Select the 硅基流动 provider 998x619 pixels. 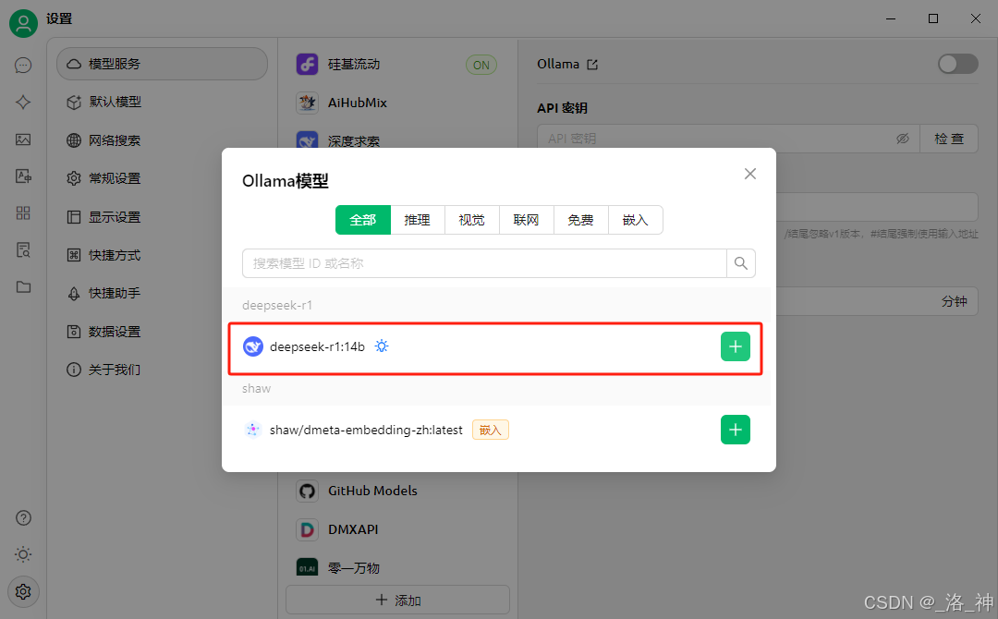(397, 65)
